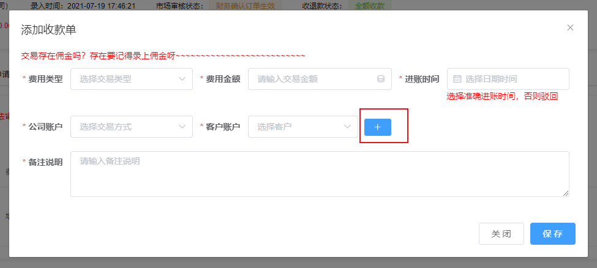
Task: Click into the 备注说明 remarks textarea
Action: pos(320,174)
